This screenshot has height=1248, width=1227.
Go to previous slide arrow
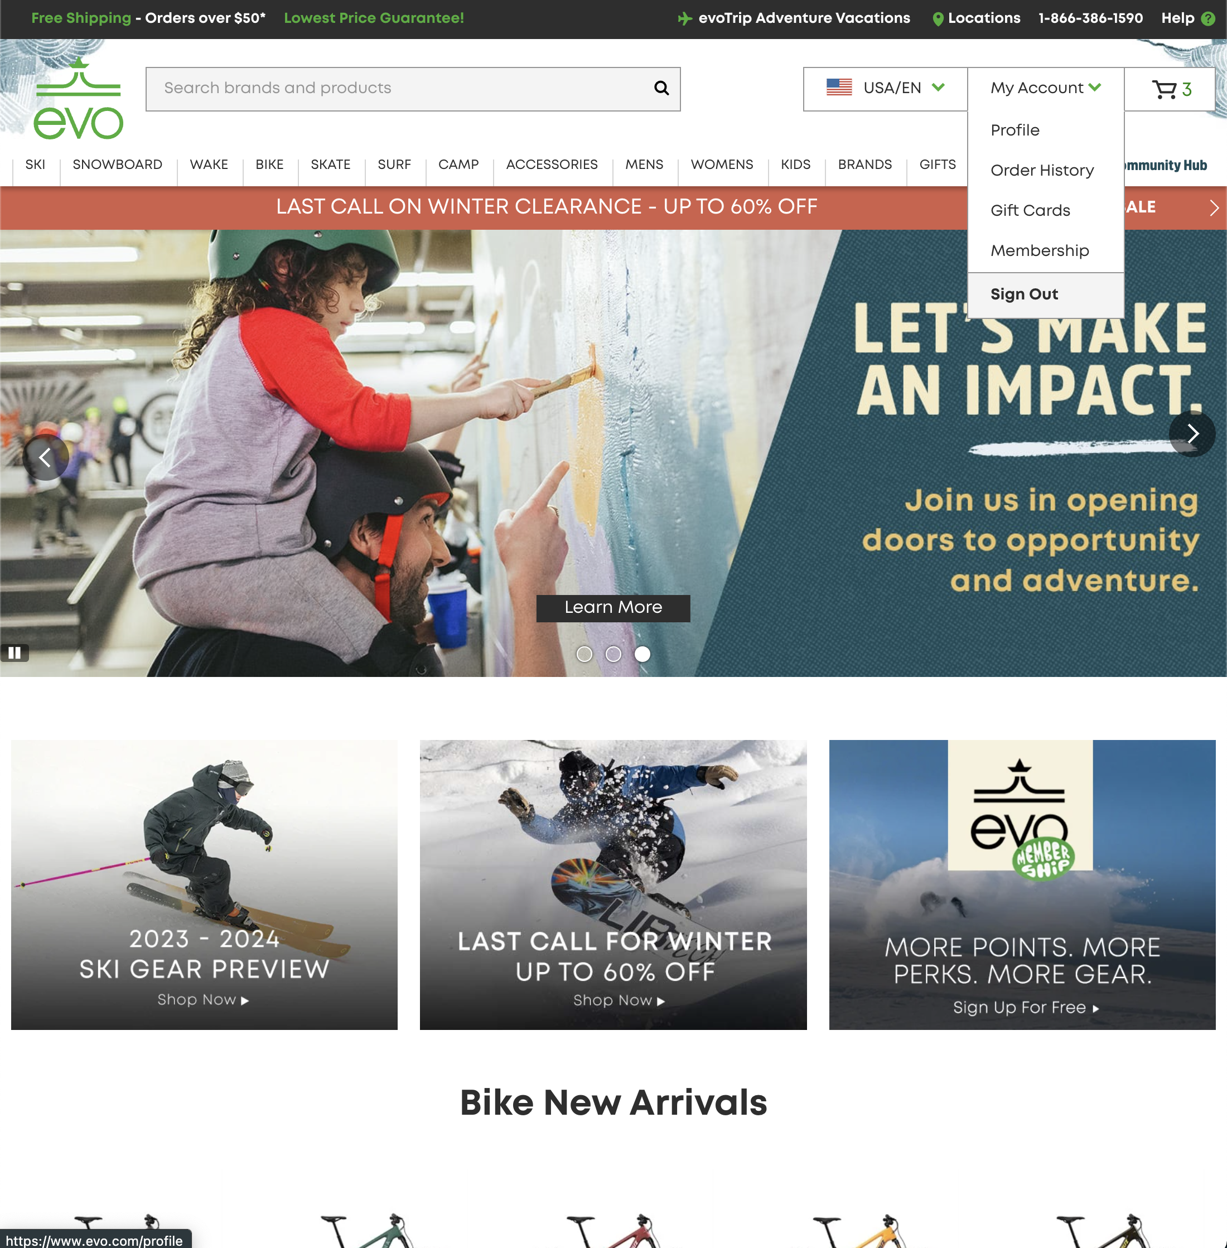[x=45, y=457]
